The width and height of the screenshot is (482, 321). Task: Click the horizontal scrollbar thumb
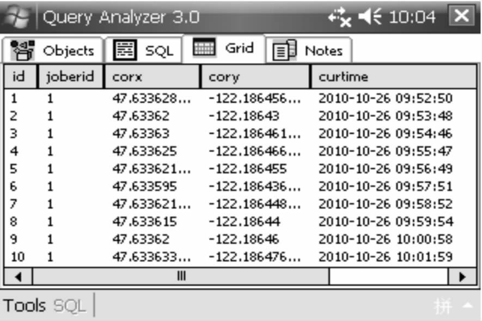coord(181,276)
